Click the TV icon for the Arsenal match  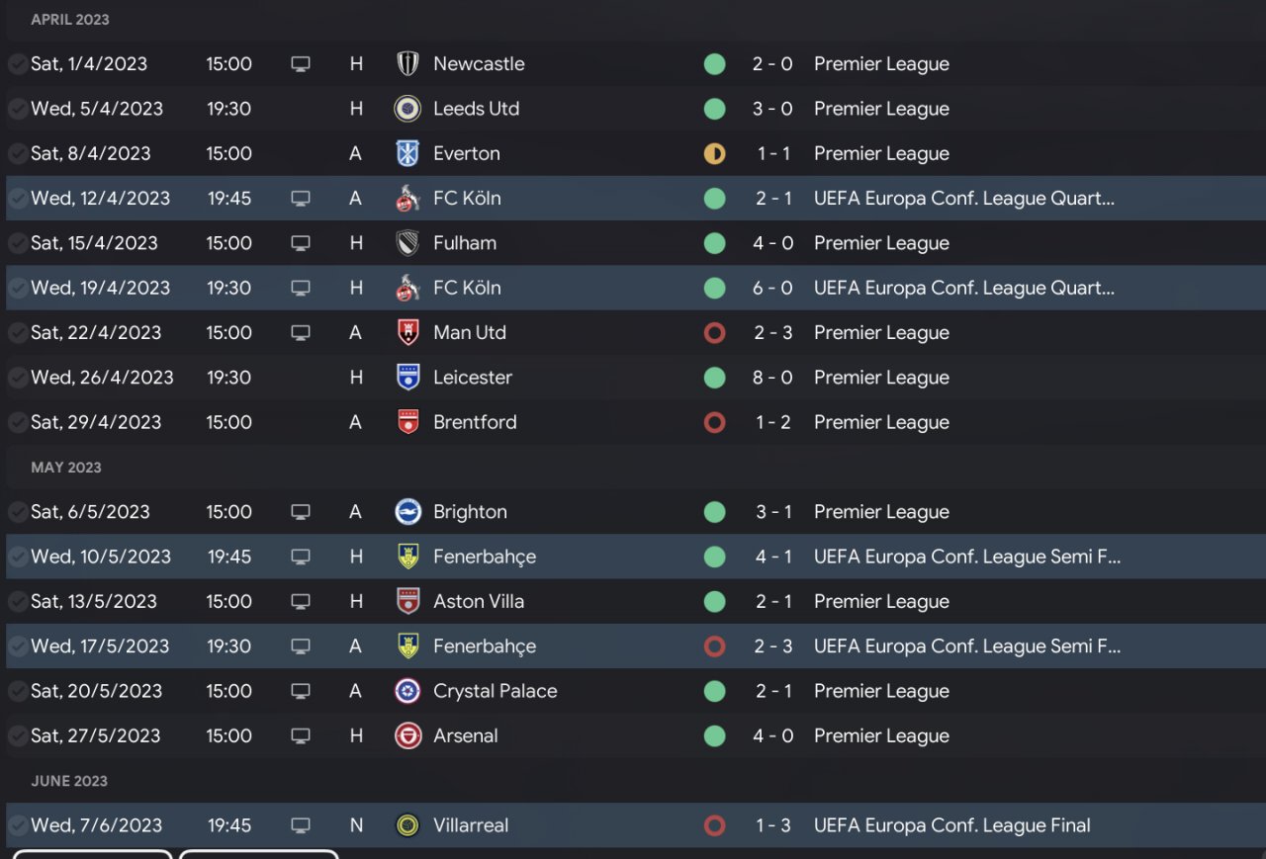(x=301, y=736)
